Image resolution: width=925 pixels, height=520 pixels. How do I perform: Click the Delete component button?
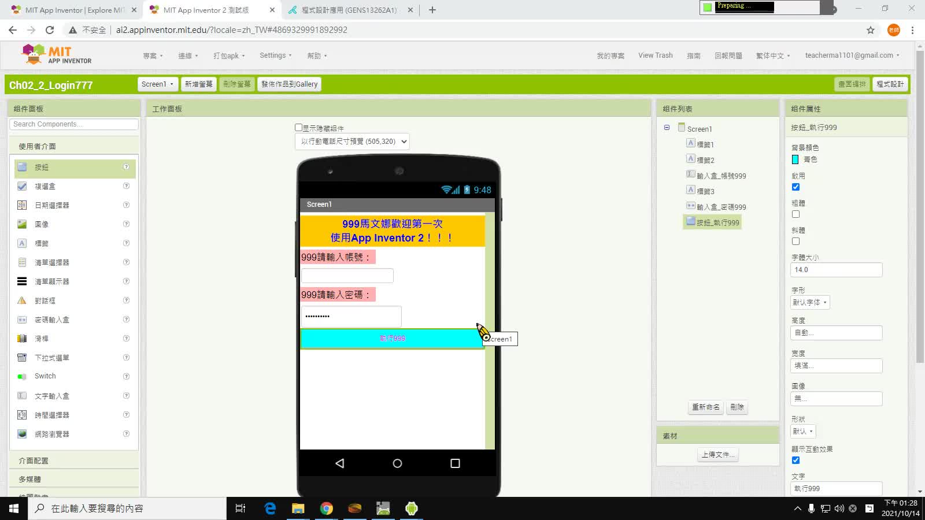[737, 407]
